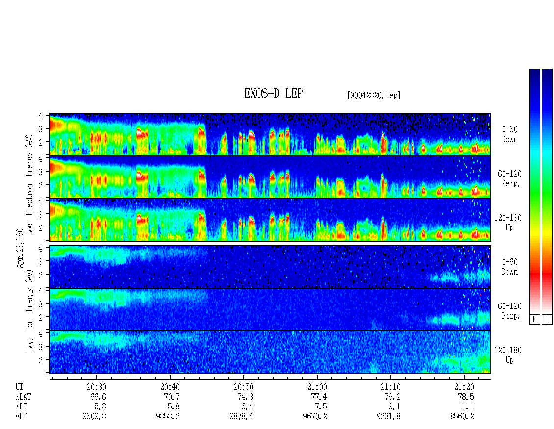Click MLAT value 78.5
Viewport: 554px width, 429px height.
coord(466,397)
